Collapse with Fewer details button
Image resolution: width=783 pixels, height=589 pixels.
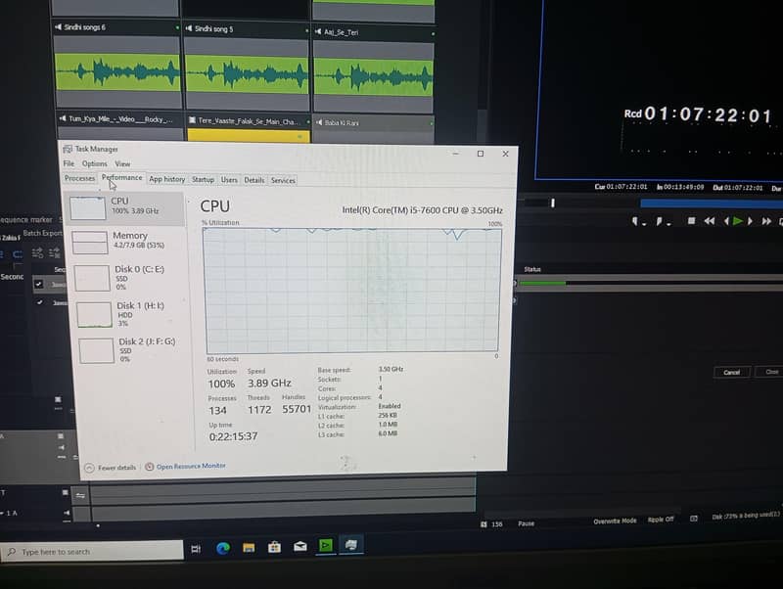(x=111, y=468)
